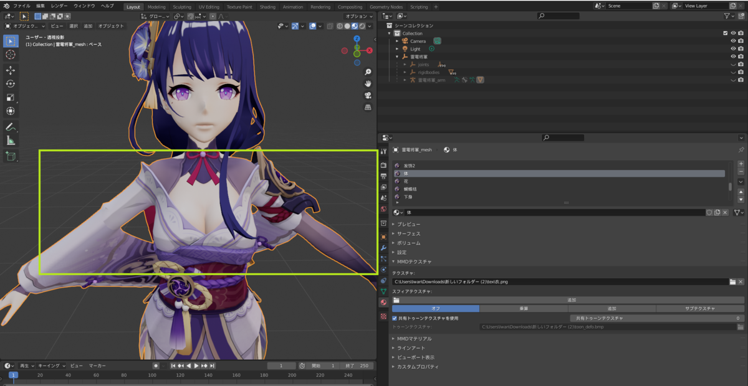Open the World properties tab
The image size is (748, 386).
point(383,209)
